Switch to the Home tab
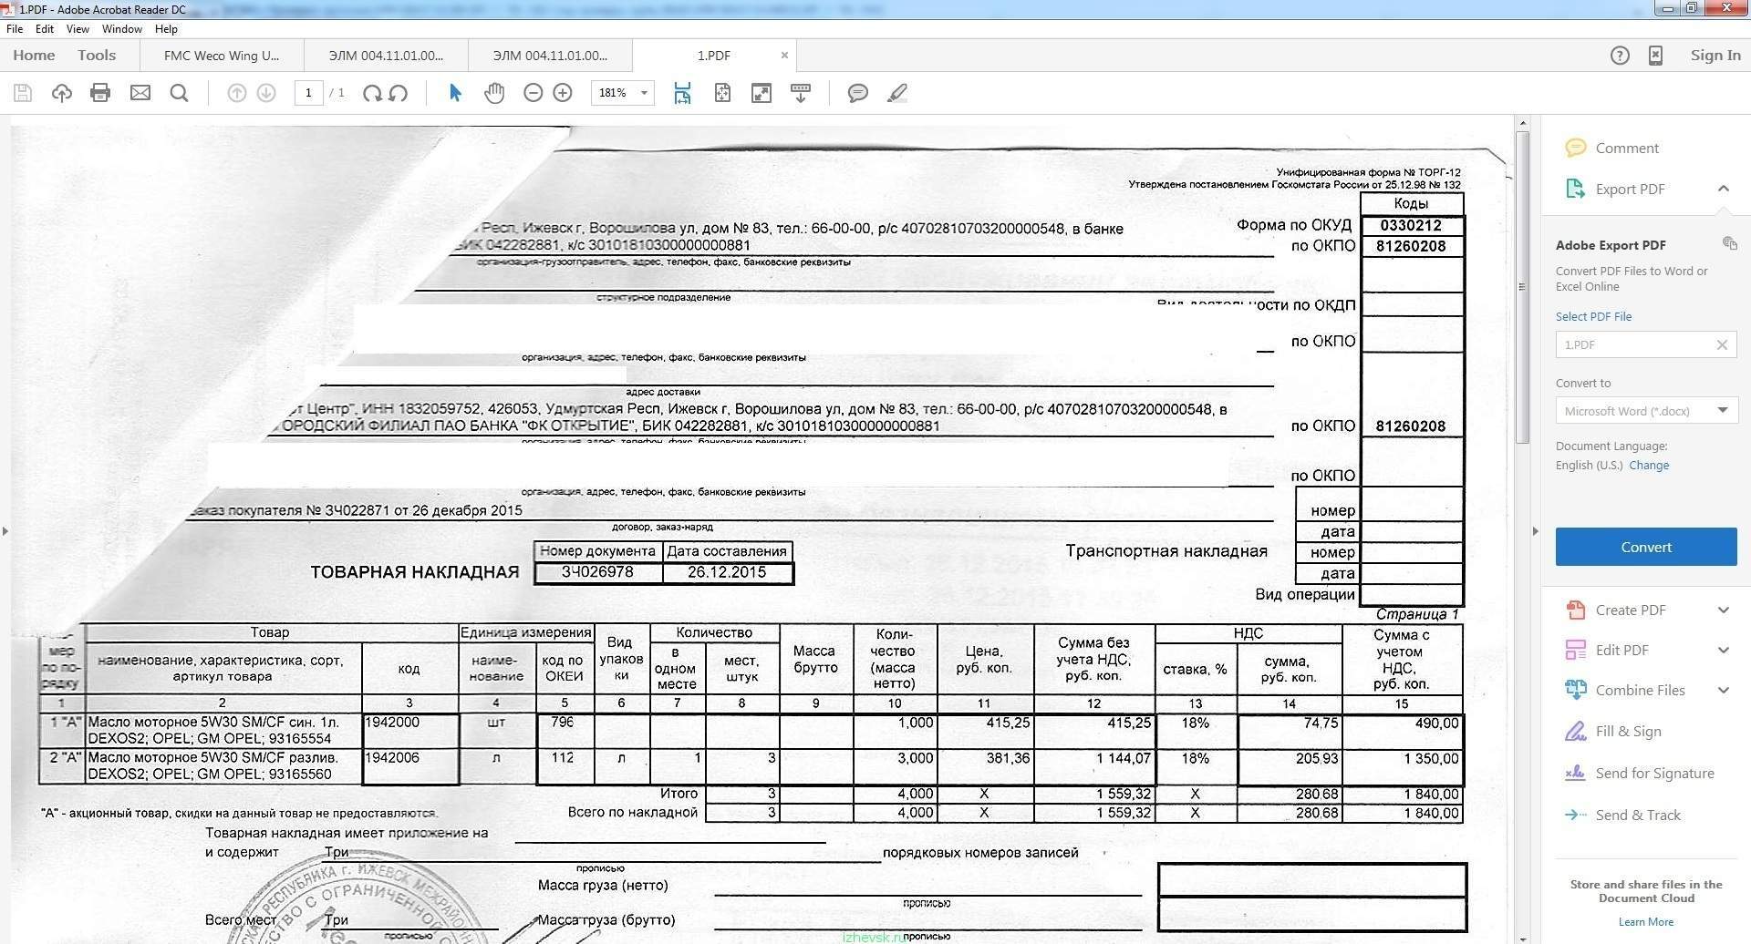 (34, 56)
